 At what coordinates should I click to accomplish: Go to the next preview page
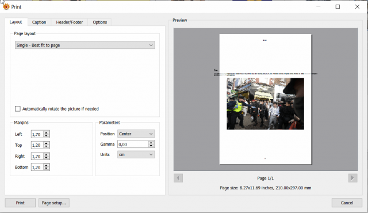352,178
